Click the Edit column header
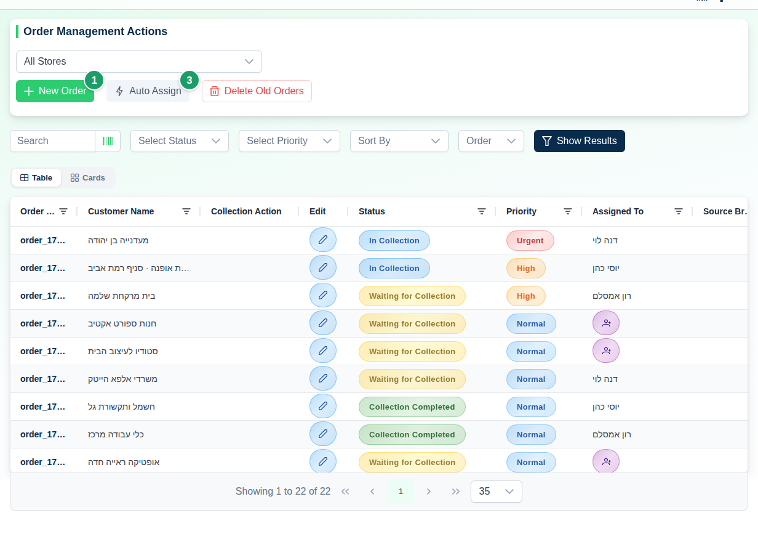This screenshot has height=539, width=758. [x=317, y=211]
